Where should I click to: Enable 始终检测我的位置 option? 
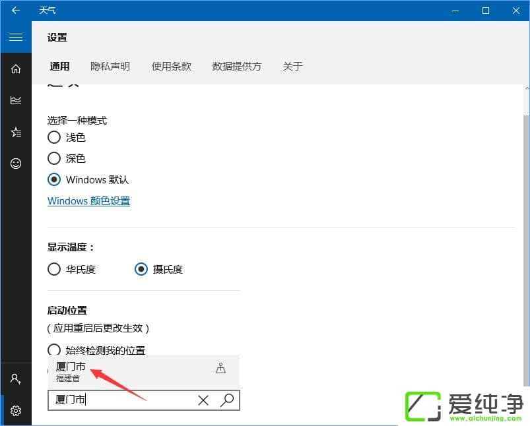(53, 350)
